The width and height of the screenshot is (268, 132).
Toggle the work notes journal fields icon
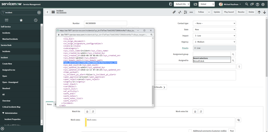[239, 120]
